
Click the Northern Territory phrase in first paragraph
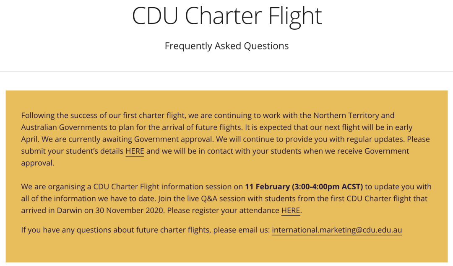pyautogui.click(x=346, y=115)
